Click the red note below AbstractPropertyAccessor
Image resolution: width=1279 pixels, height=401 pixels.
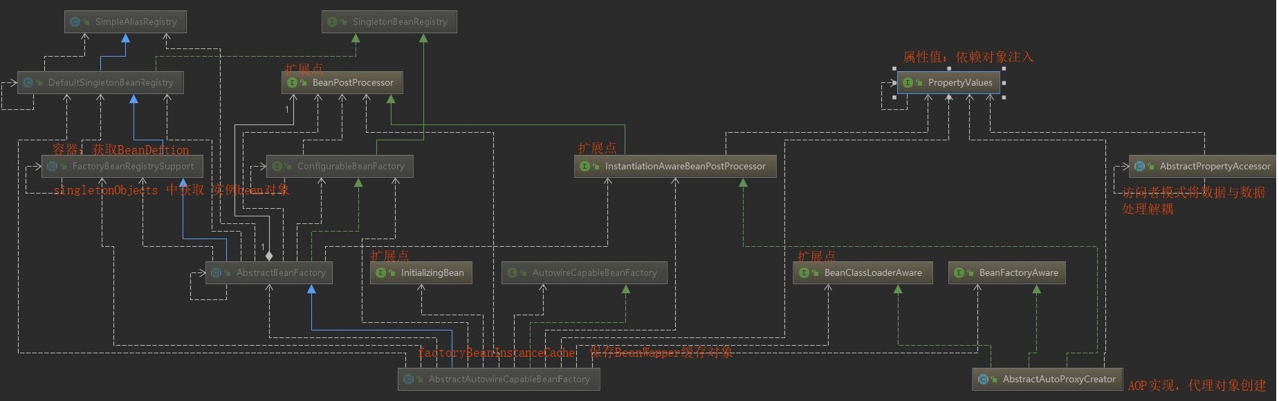coord(1193,200)
